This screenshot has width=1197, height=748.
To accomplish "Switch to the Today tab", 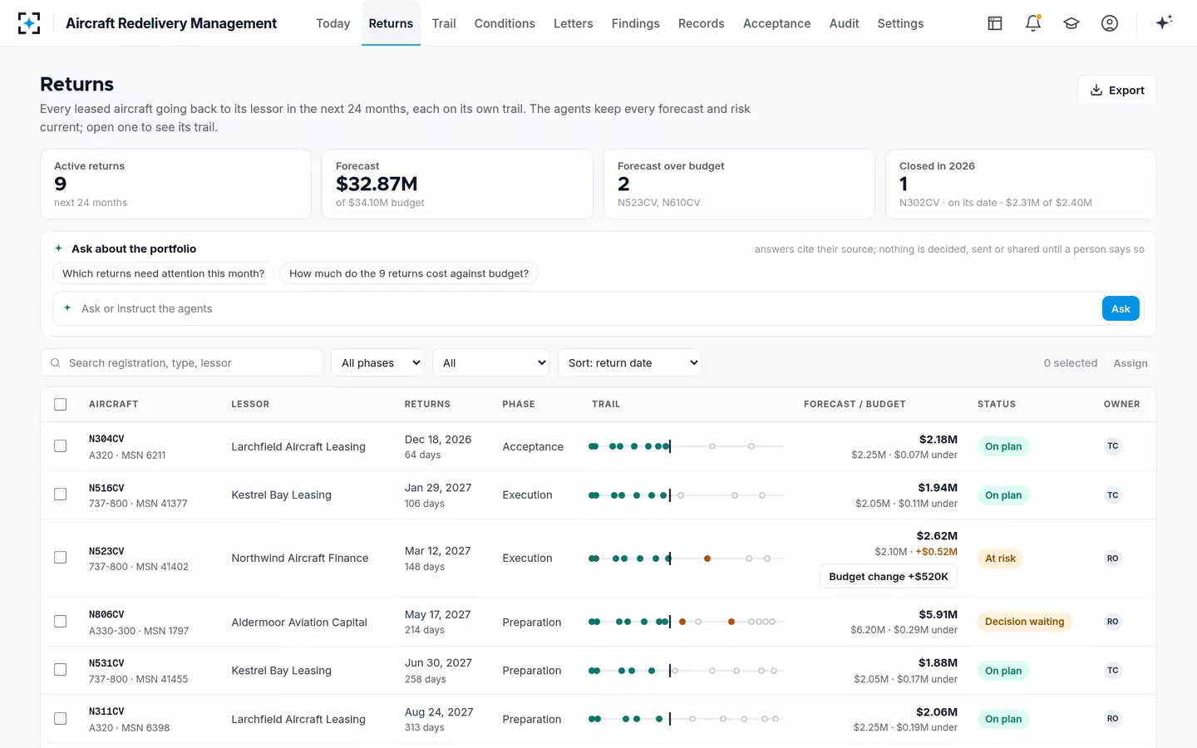I will (x=332, y=23).
